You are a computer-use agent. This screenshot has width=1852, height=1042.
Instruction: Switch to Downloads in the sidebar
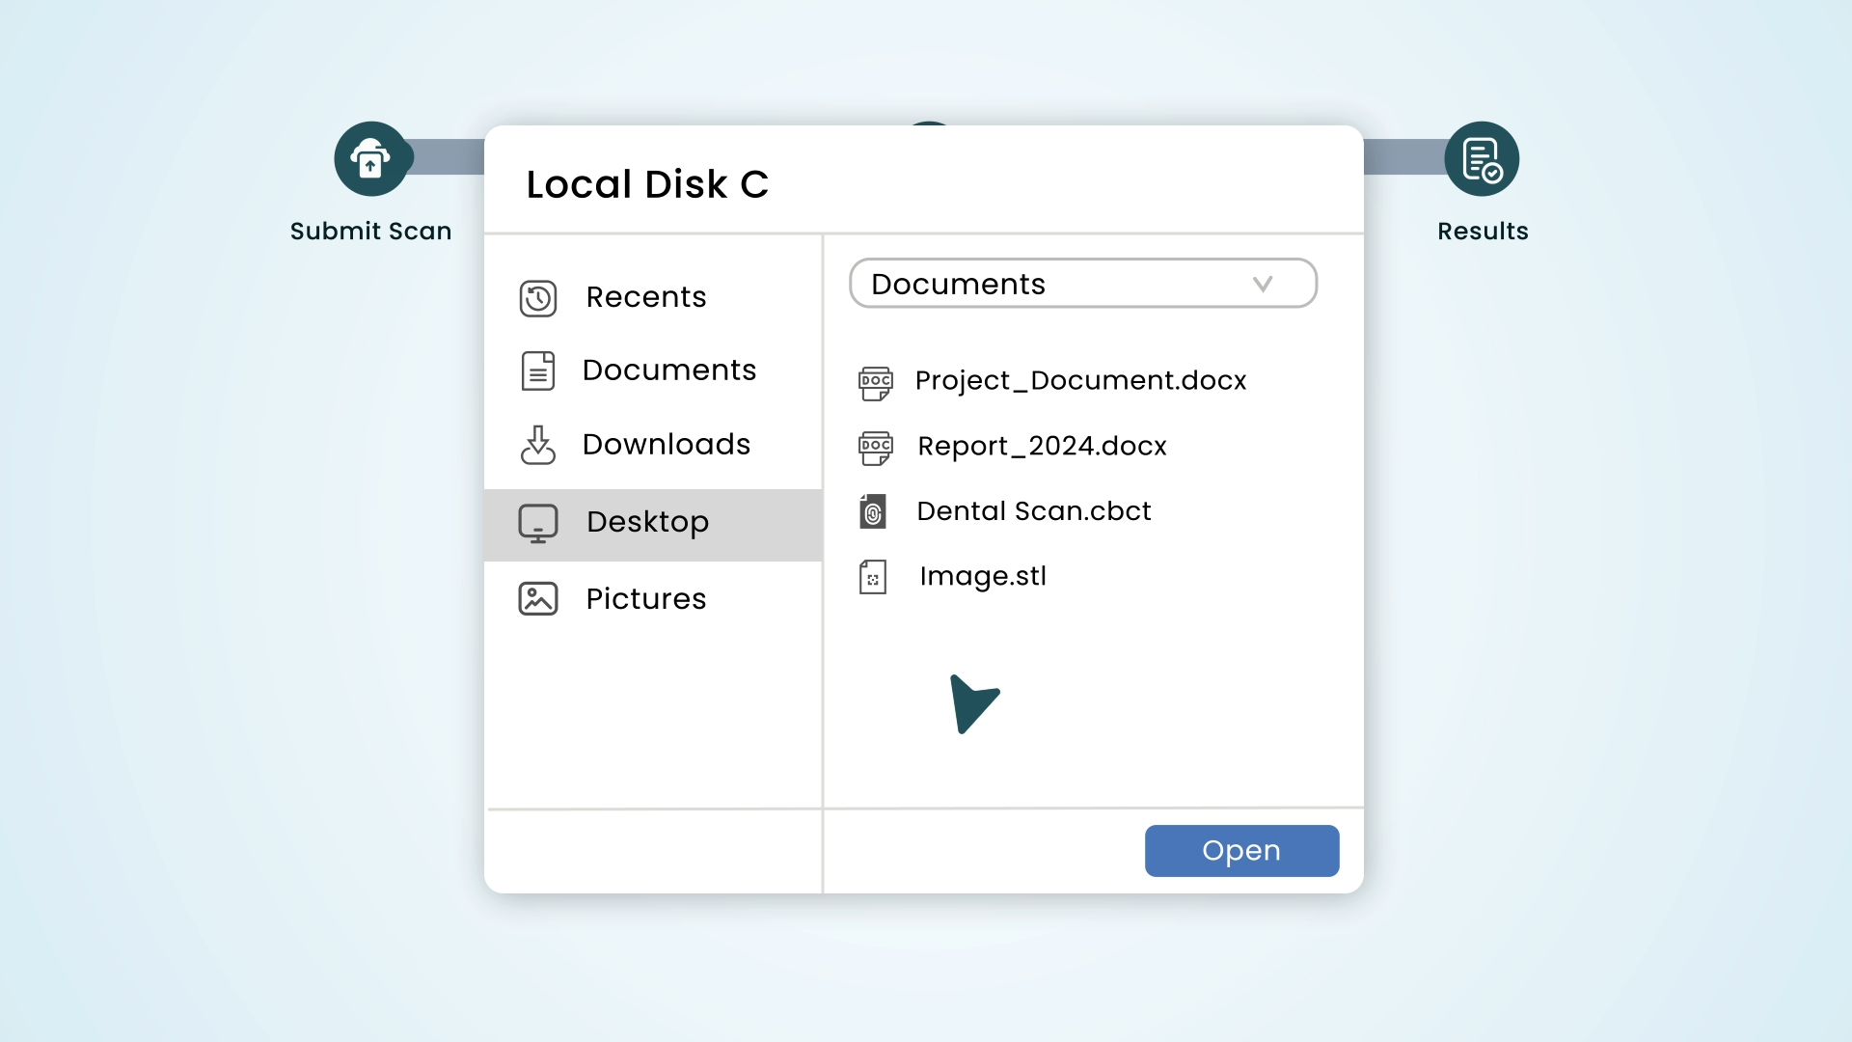666,445
